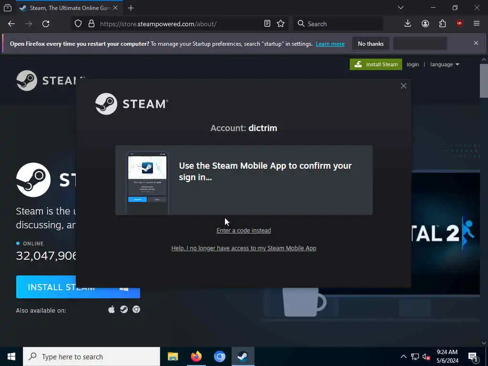Open the Chromium taskbar icon
Screen dimensions: 488x366
219,356
